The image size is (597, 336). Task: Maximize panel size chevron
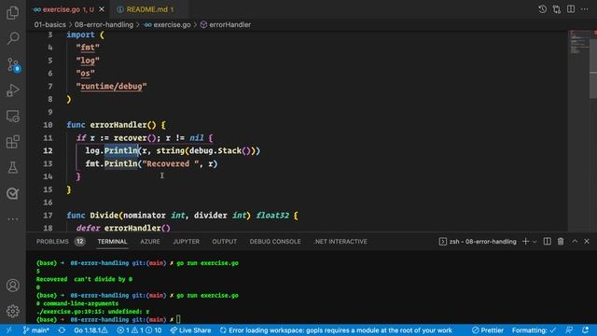coord(575,242)
